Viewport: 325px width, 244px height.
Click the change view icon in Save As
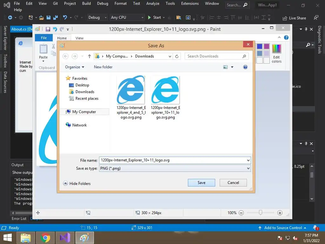click(x=225, y=67)
